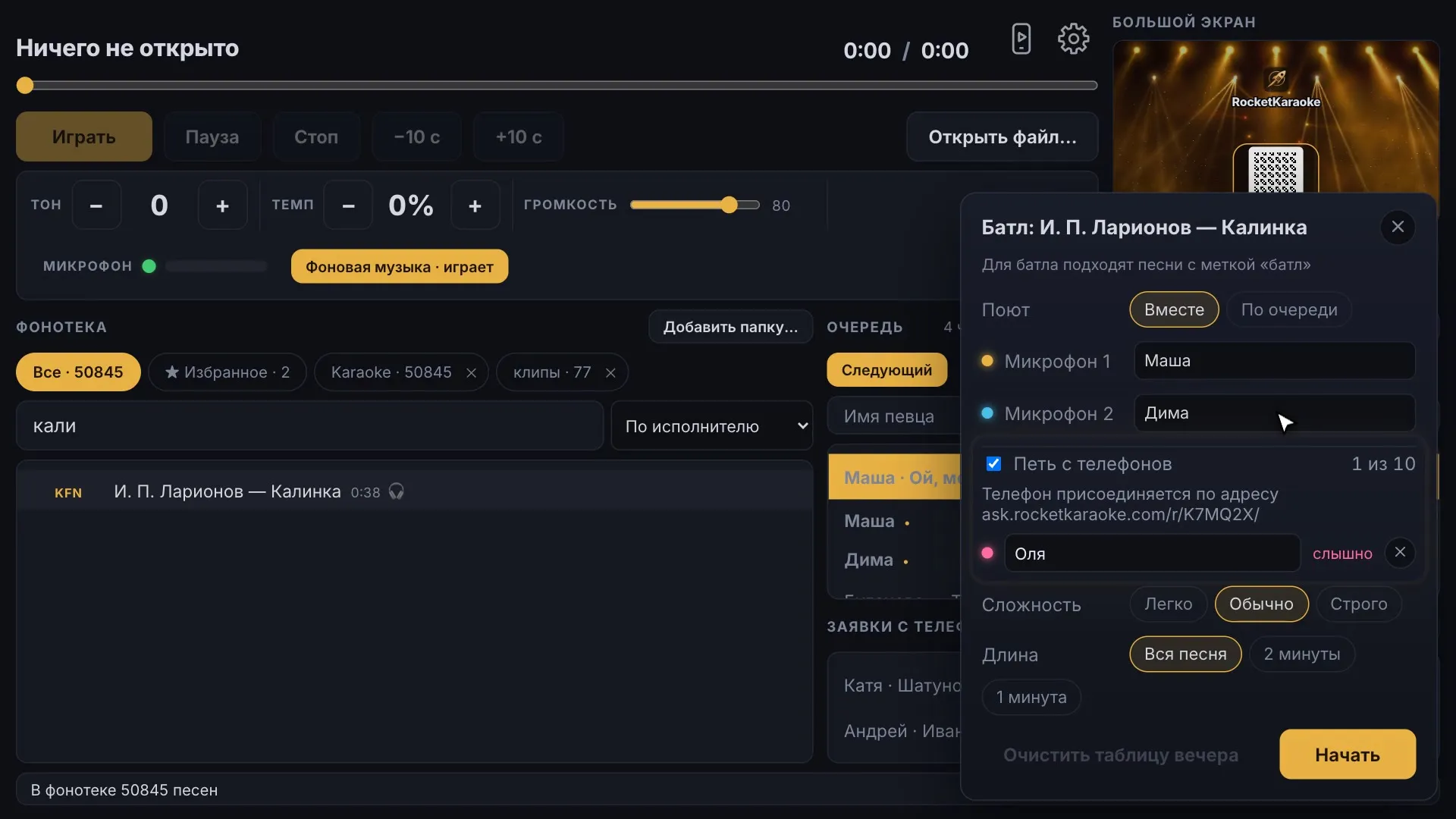Choose 2 минуты length
The width and height of the screenshot is (1456, 819).
click(1301, 654)
